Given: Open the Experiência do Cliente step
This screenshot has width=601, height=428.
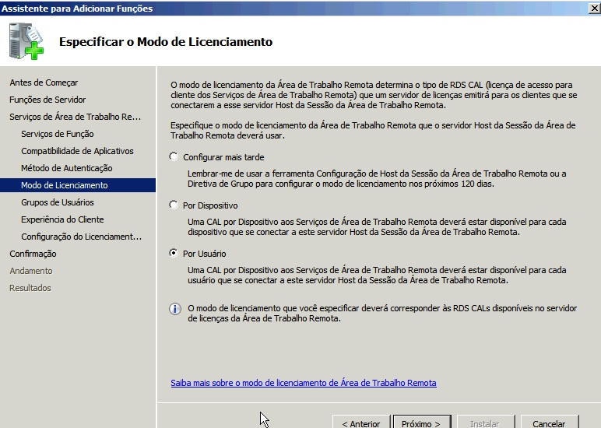Looking at the screenshot, I should click(62, 219).
